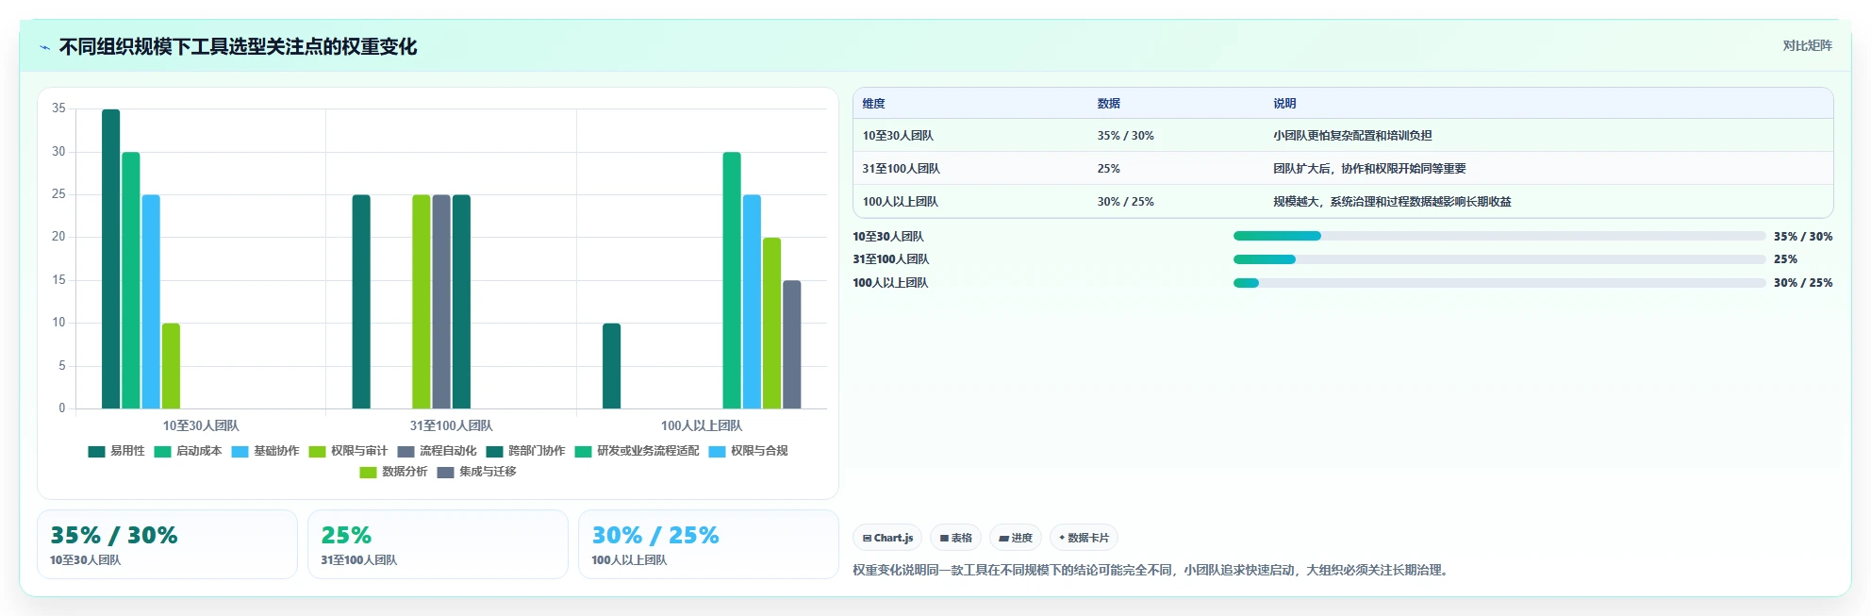Click the 10至30人团队 progress bar
The height and width of the screenshot is (616, 1871).
point(1499,236)
